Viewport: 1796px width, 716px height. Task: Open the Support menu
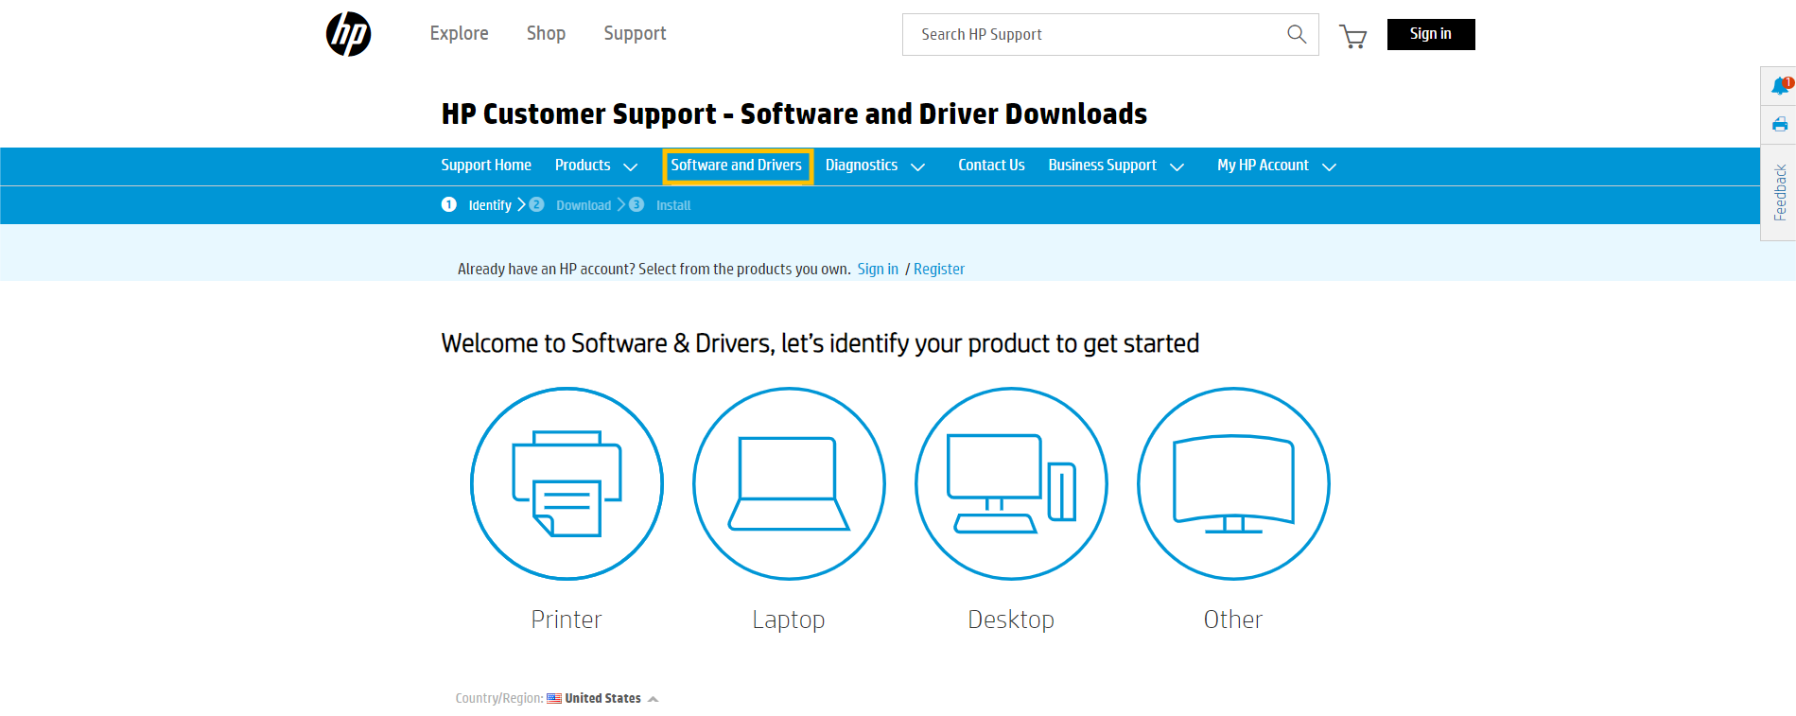point(635,34)
